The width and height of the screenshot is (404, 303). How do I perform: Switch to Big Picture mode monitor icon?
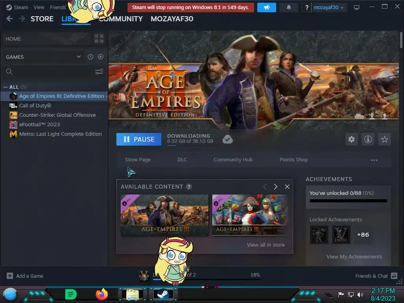coord(357,7)
